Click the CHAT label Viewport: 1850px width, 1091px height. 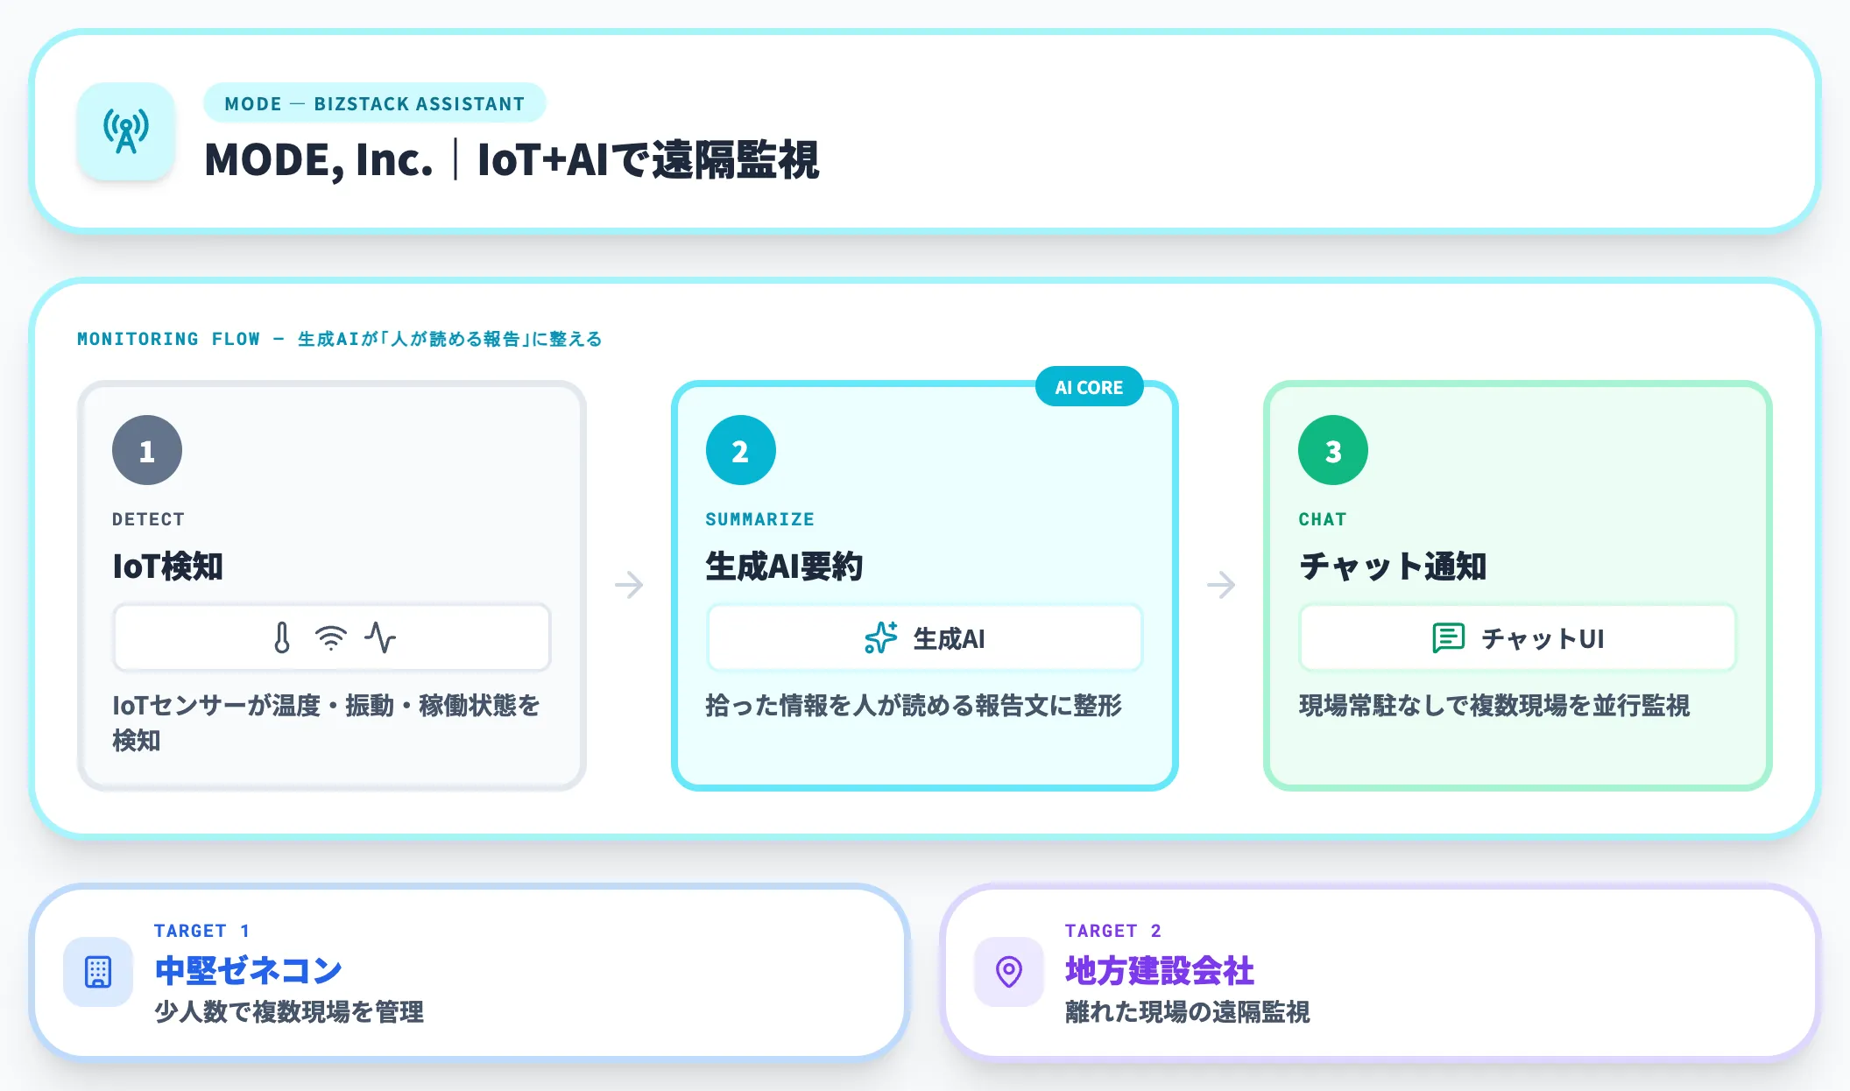point(1323,519)
